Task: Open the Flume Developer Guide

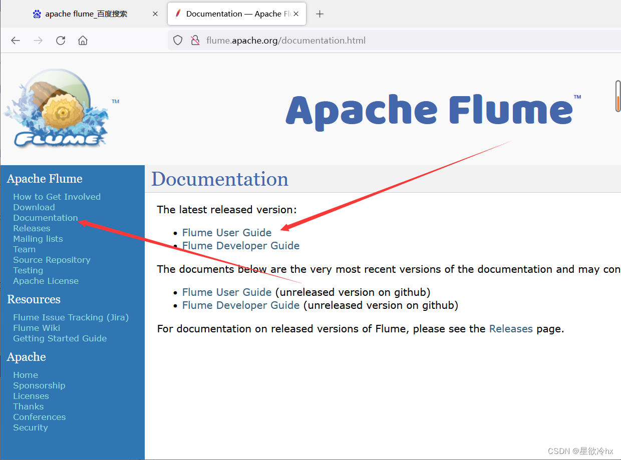Action: [240, 245]
